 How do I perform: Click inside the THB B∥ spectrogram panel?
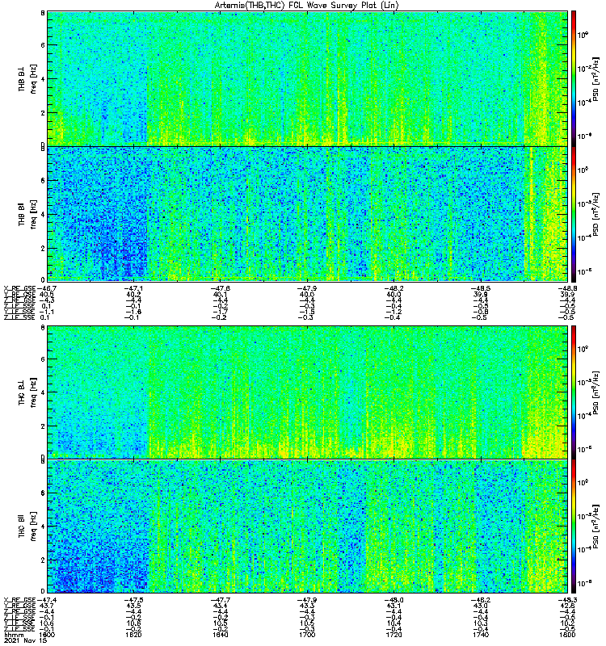[307, 214]
